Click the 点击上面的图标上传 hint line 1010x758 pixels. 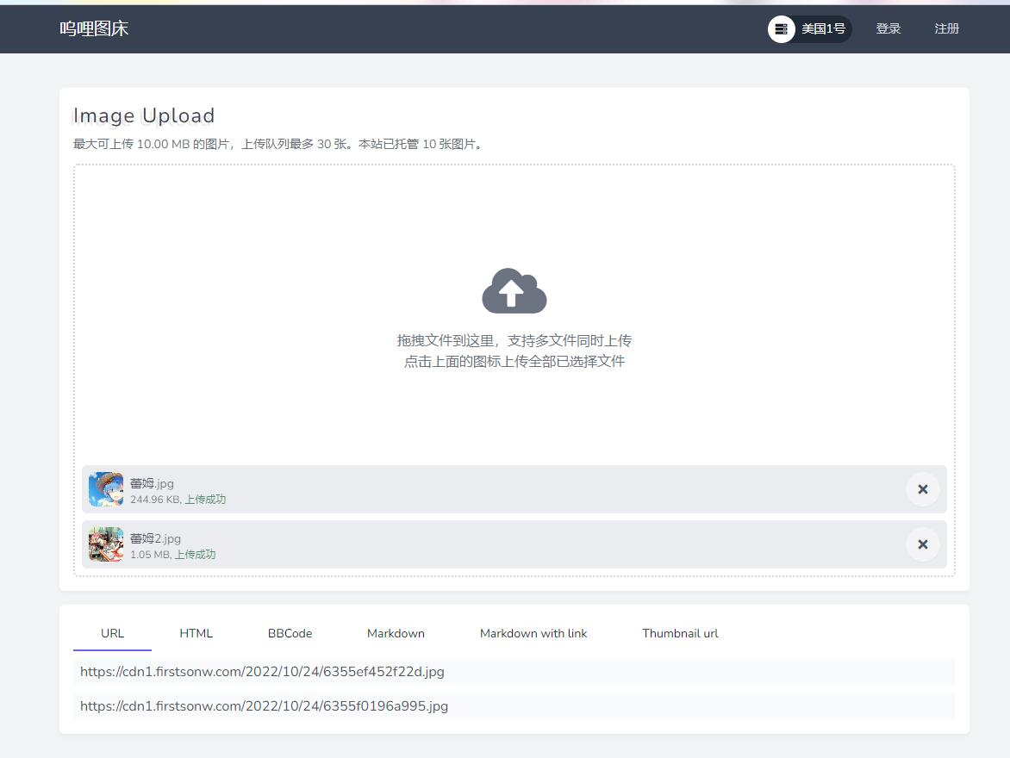pos(514,362)
